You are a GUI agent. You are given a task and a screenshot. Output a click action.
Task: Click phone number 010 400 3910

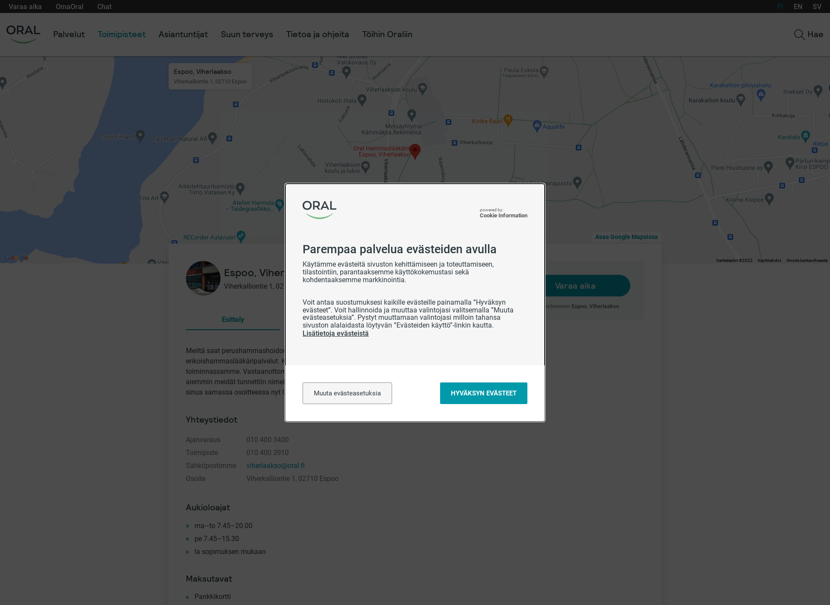pyautogui.click(x=268, y=452)
